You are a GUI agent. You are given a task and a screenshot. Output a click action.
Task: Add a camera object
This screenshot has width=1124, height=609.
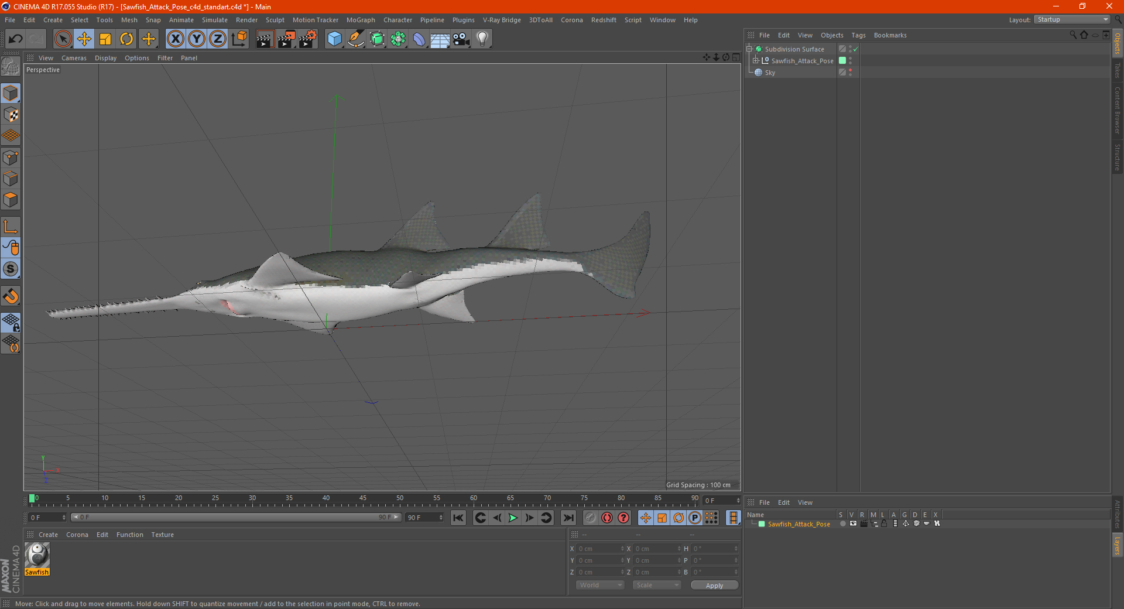461,39
